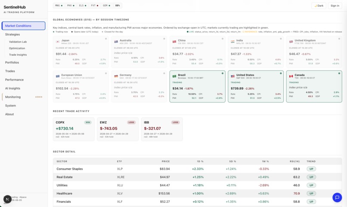Sort by the SECTOR column header
The image size is (347, 207).
(62, 161)
